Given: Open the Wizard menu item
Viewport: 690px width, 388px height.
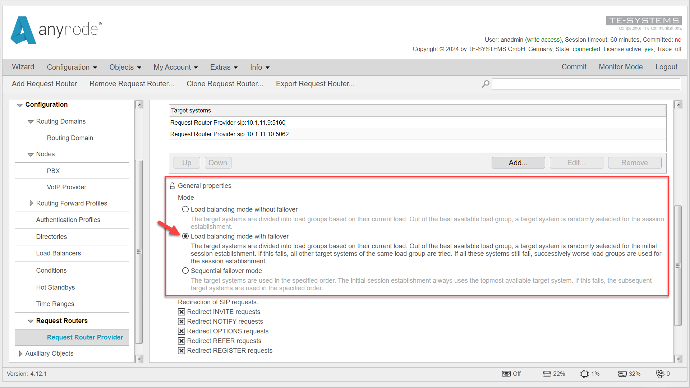Looking at the screenshot, I should pos(23,67).
